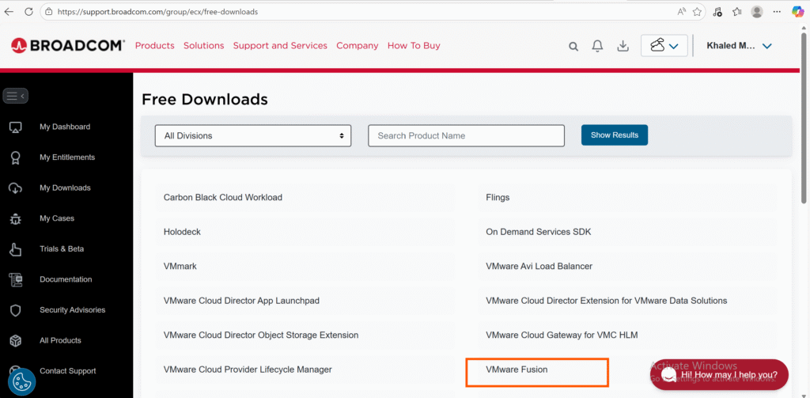810x398 pixels.
Task: Click the search magnifier icon in header
Action: pos(573,47)
